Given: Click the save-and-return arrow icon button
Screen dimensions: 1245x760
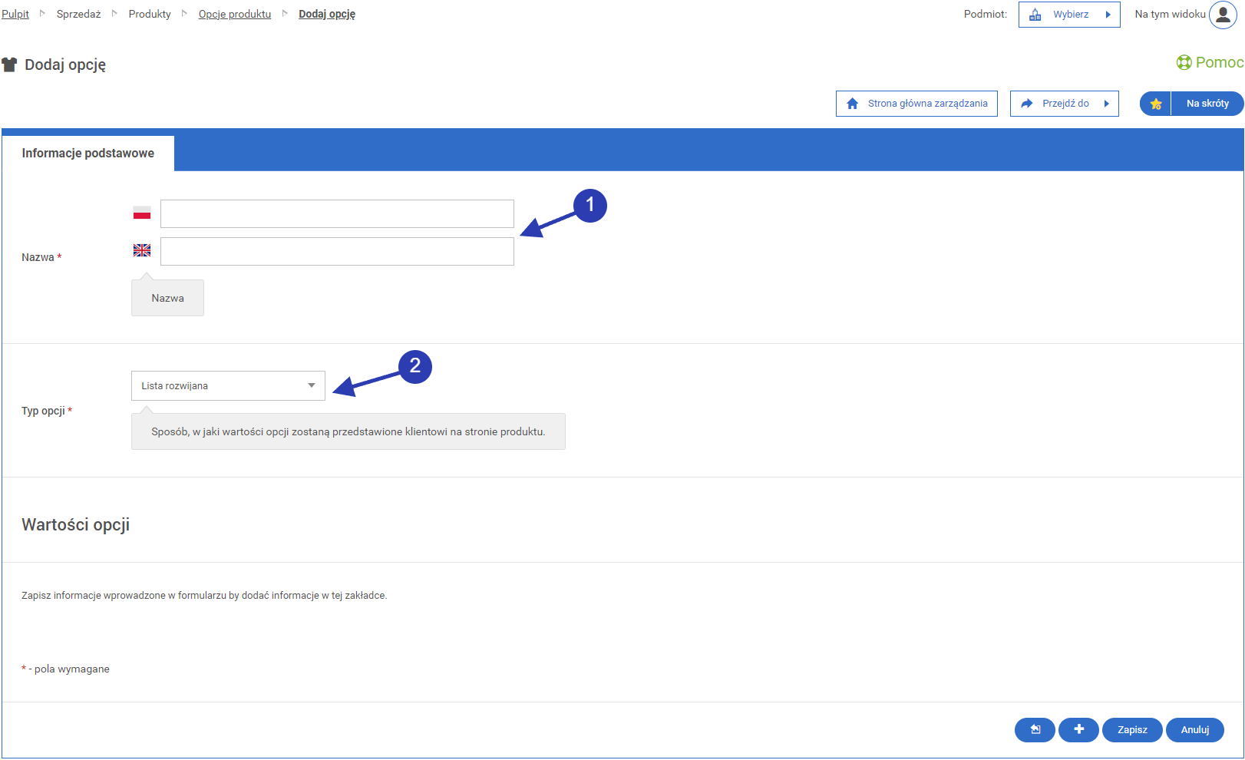Looking at the screenshot, I should [1035, 730].
